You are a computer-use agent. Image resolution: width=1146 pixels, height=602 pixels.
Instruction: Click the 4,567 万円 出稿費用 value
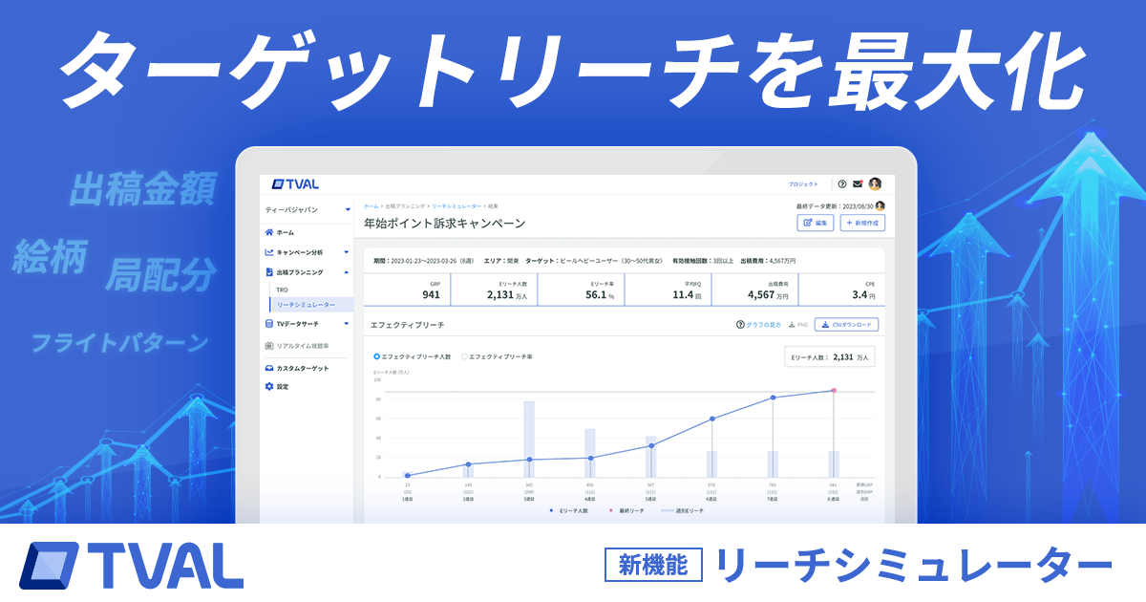tap(768, 295)
